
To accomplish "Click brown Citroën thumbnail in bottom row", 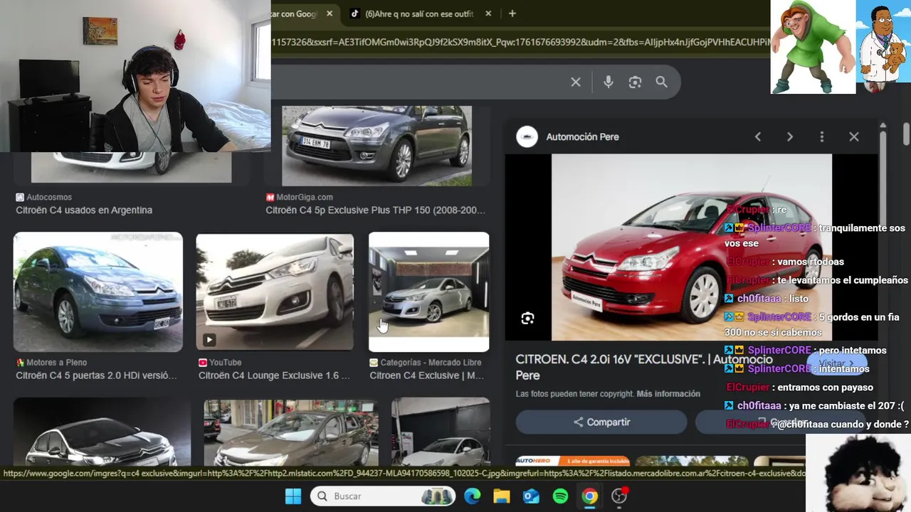I will (291, 432).
